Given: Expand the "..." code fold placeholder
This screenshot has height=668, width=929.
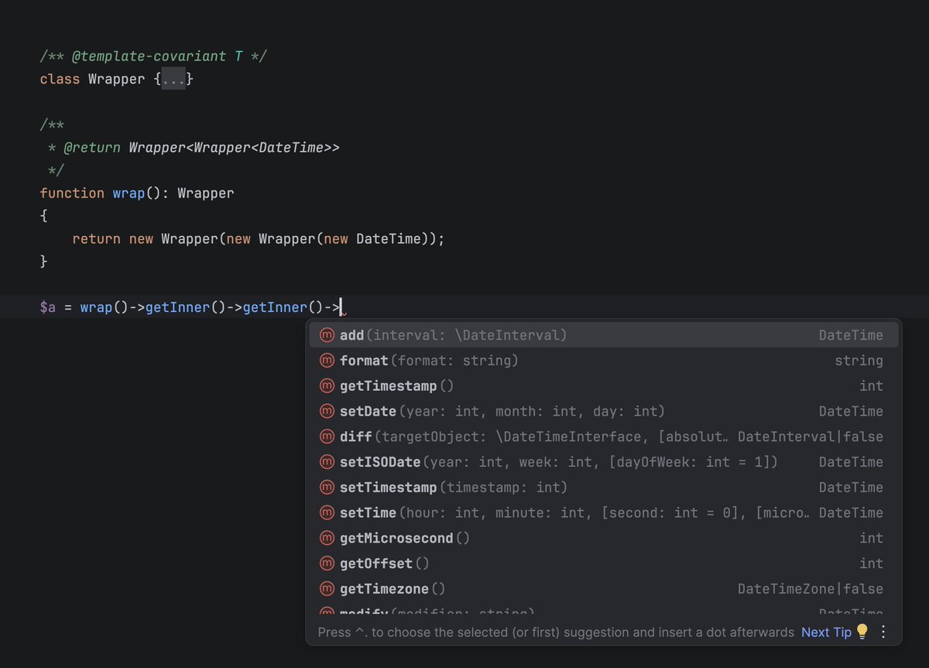Looking at the screenshot, I should (x=174, y=78).
